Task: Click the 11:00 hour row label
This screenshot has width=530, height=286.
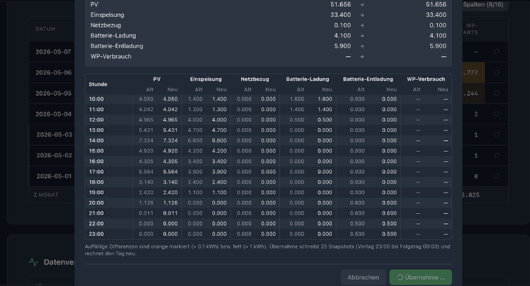Action: [x=96, y=110]
